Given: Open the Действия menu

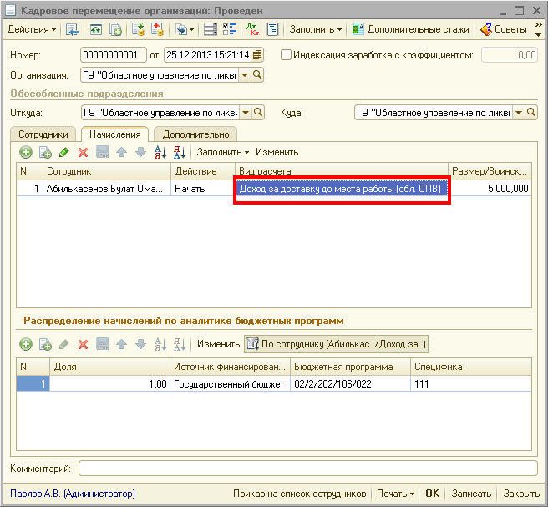Looking at the screenshot, I should pos(32,29).
